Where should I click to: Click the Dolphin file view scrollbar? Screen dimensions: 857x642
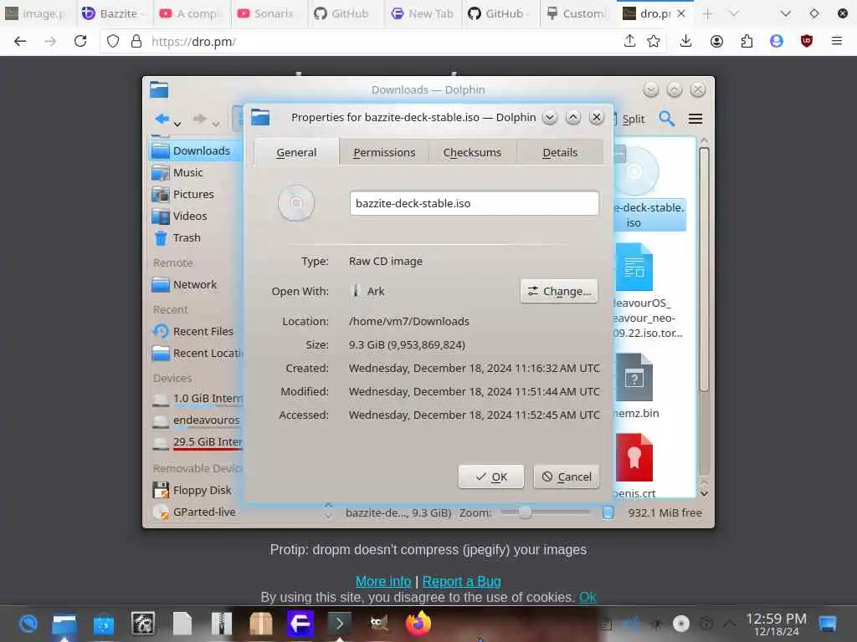click(x=704, y=267)
